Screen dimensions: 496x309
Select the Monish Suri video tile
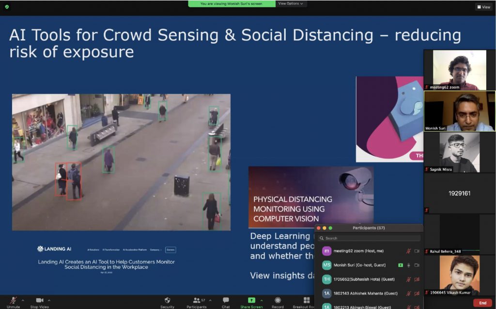click(x=459, y=111)
